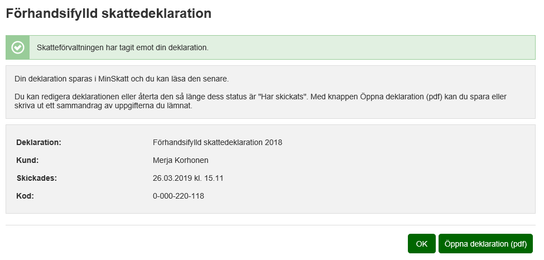
Task: Click the message that Skatteförvaltningen received the declaration
Action: pos(122,48)
